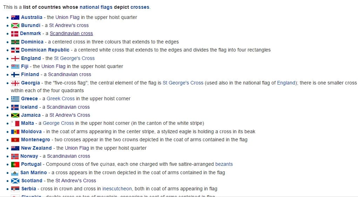Screen dimensions: 358x197
Task: Click the Jamaica flag icon
Action: click(15, 115)
